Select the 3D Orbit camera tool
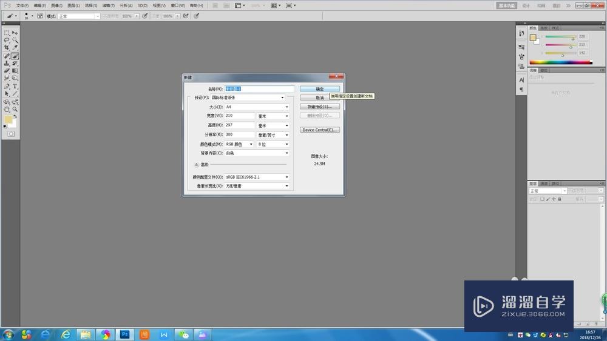Viewport: 607px width, 341px height. pyautogui.click(x=15, y=103)
